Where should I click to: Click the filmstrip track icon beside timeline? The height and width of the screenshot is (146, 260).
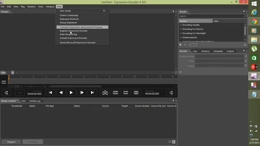[x=4, y=82]
